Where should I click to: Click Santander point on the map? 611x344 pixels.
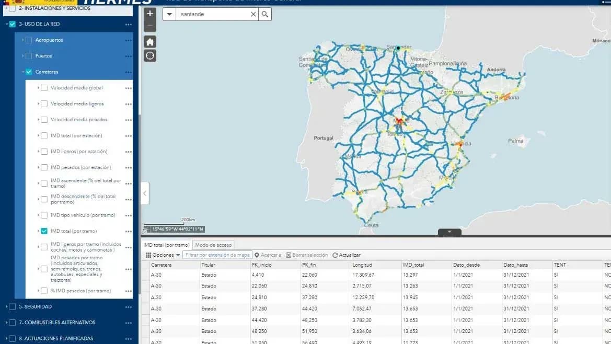click(398, 48)
